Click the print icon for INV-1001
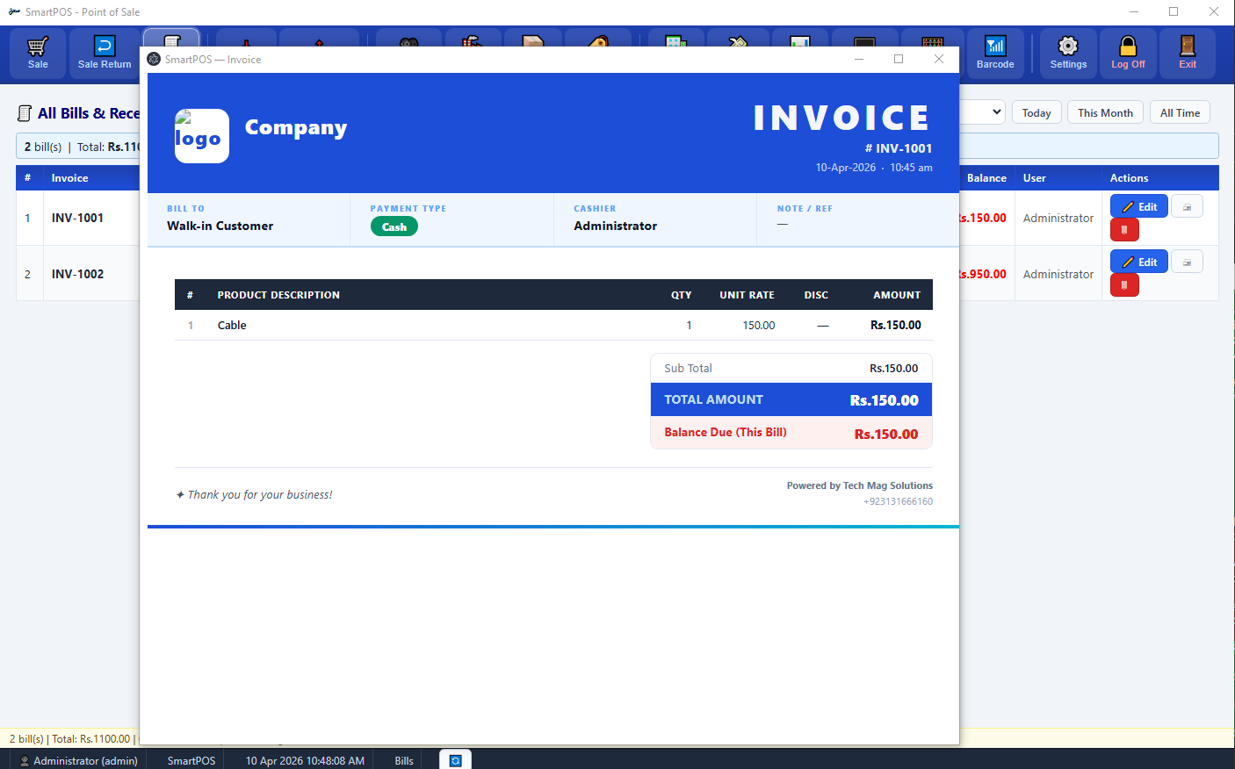This screenshot has width=1235, height=769. click(1187, 206)
